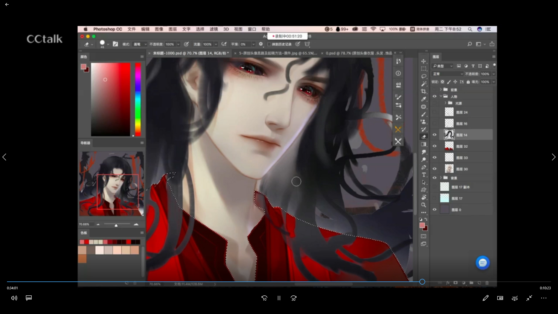Toggle pressure for opacity icon
Screen dimensions: 558x314
pos(186,44)
